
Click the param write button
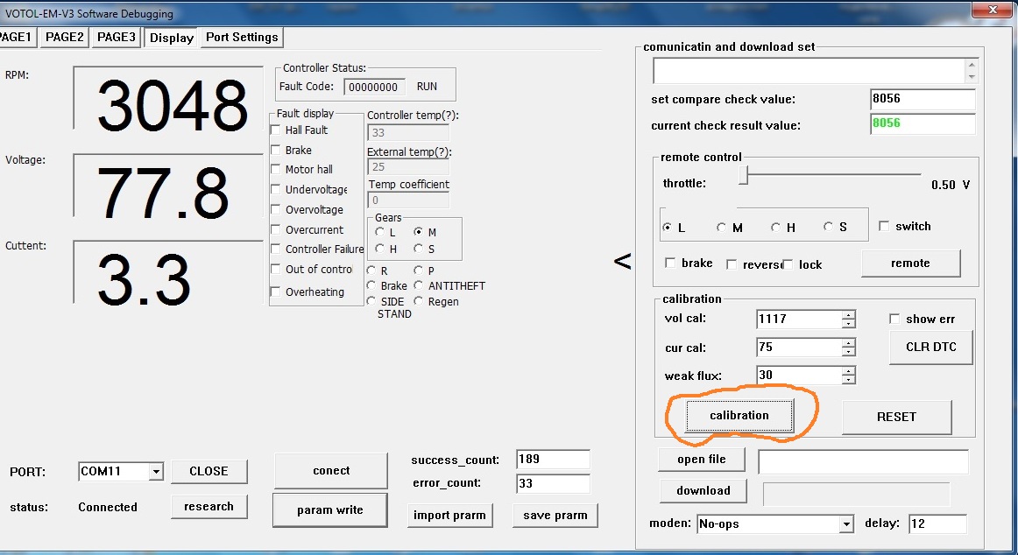click(330, 510)
